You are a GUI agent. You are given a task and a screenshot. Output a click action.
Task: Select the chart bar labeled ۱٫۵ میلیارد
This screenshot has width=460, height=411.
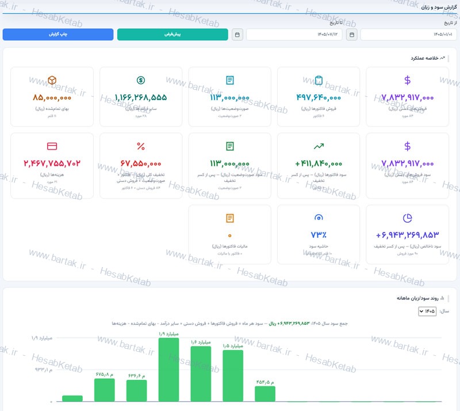point(233,376)
